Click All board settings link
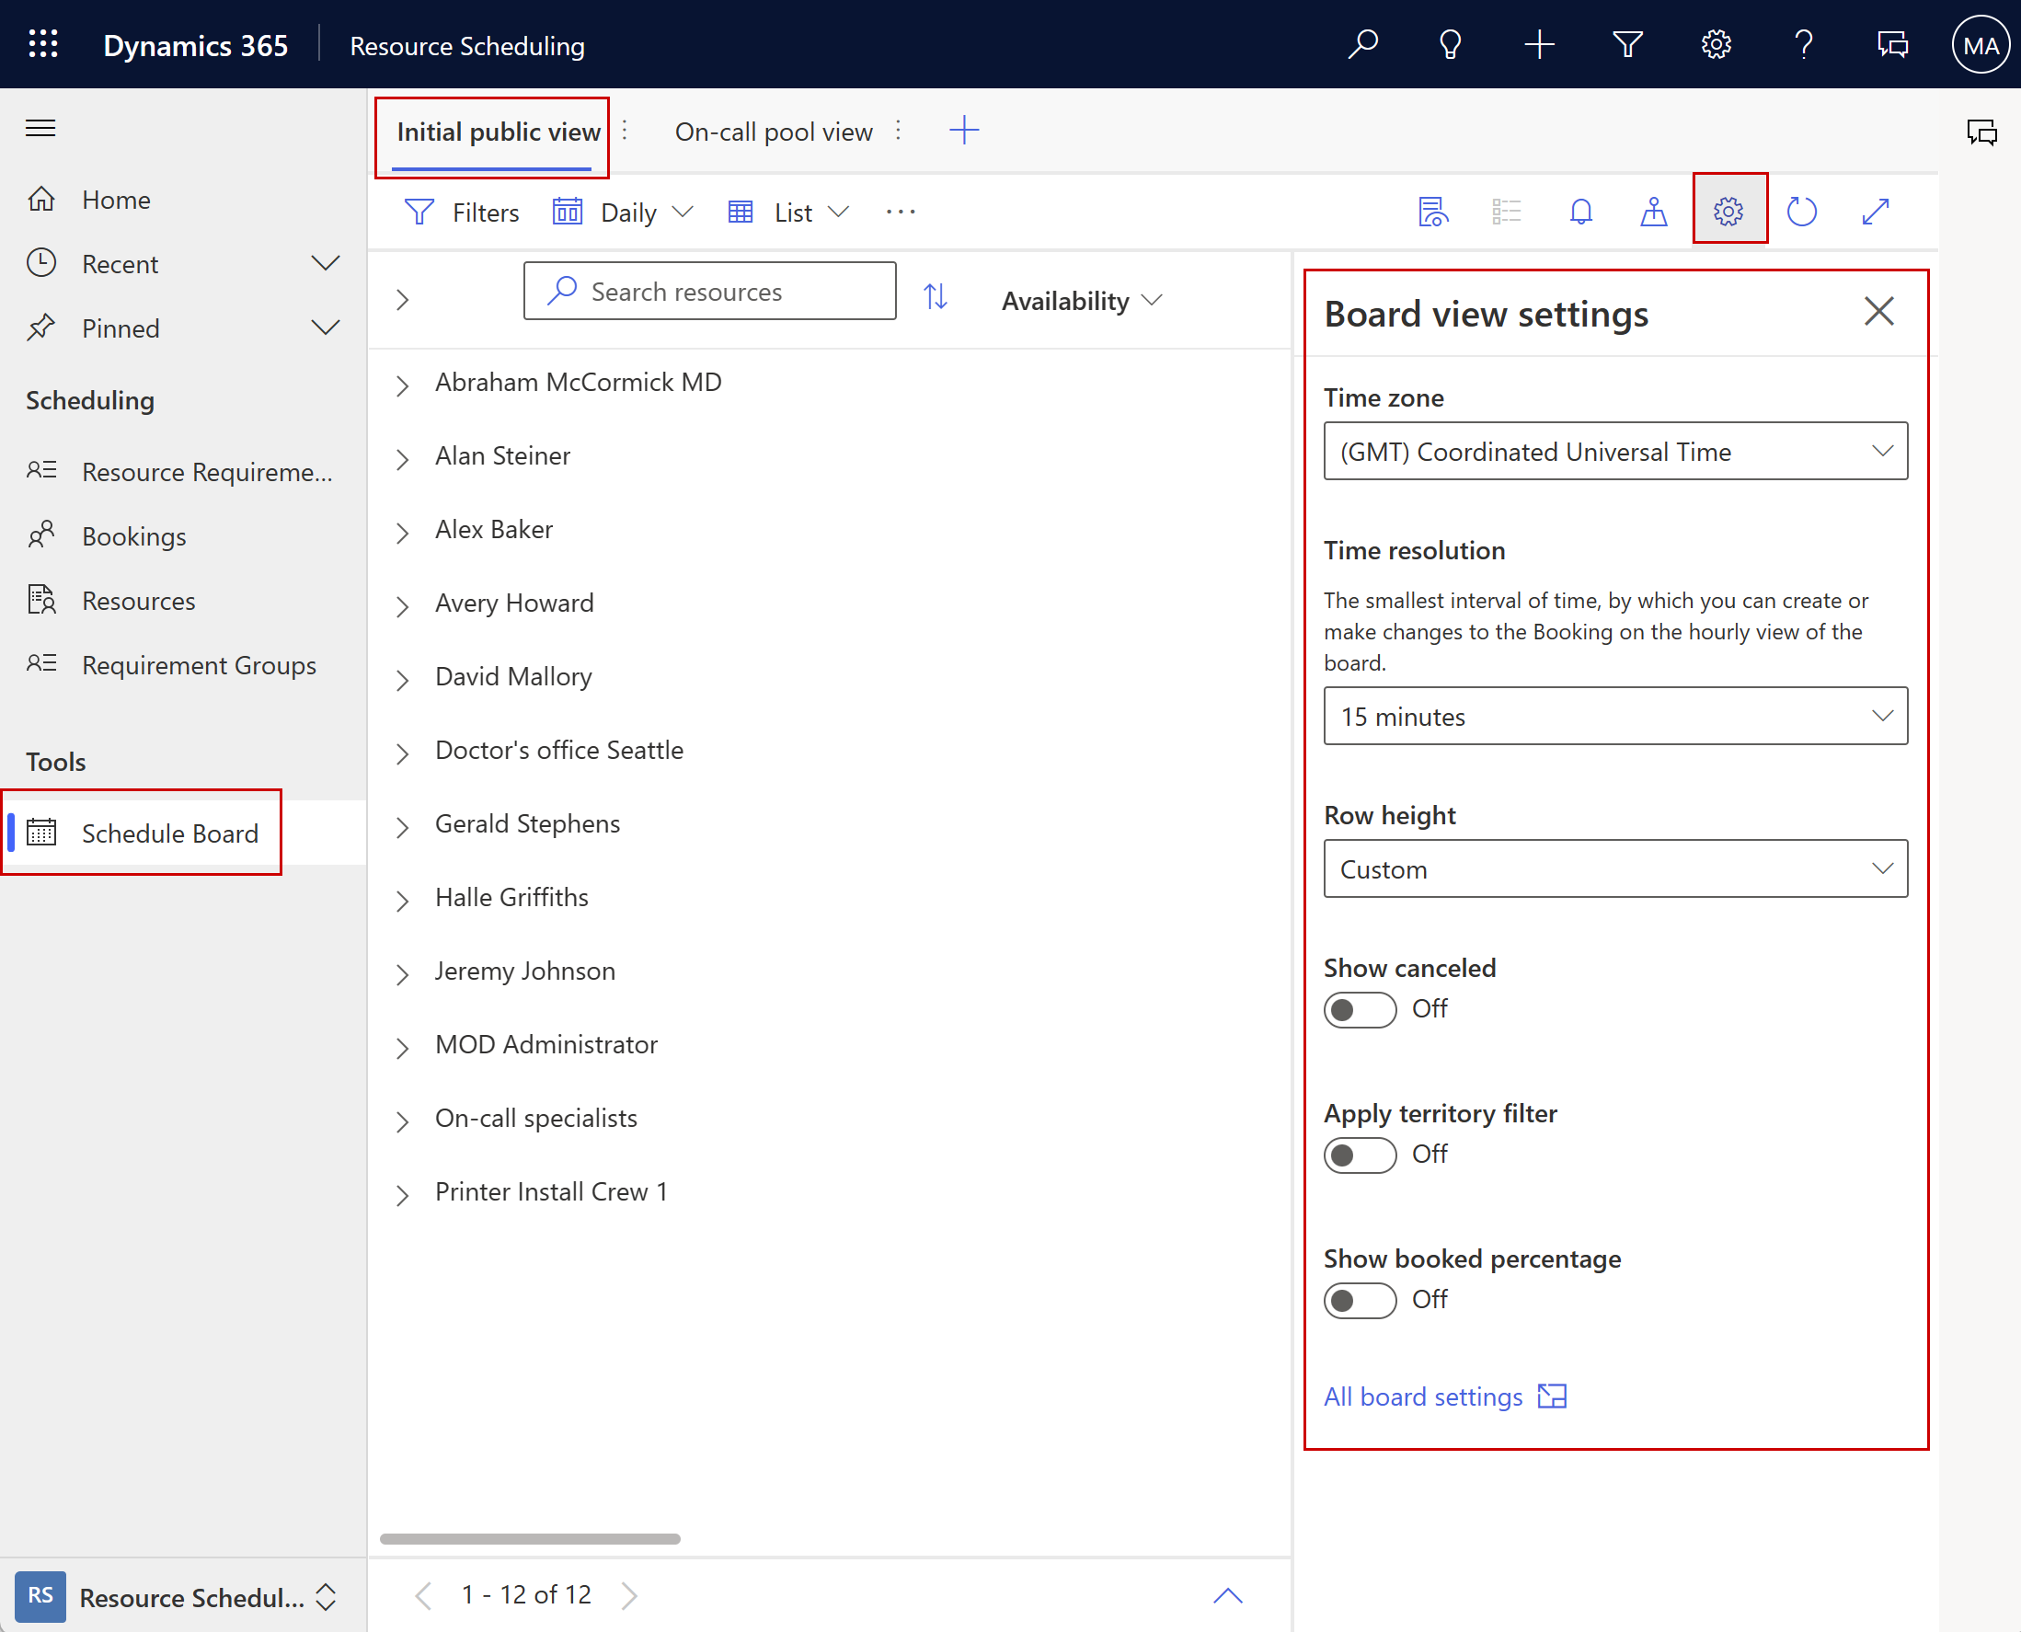Screen dimensions: 2021x1632 pyautogui.click(x=1422, y=1396)
